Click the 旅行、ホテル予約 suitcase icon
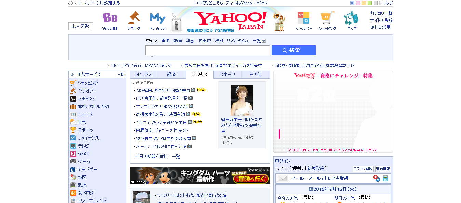The image size is (461, 203). point(73,107)
